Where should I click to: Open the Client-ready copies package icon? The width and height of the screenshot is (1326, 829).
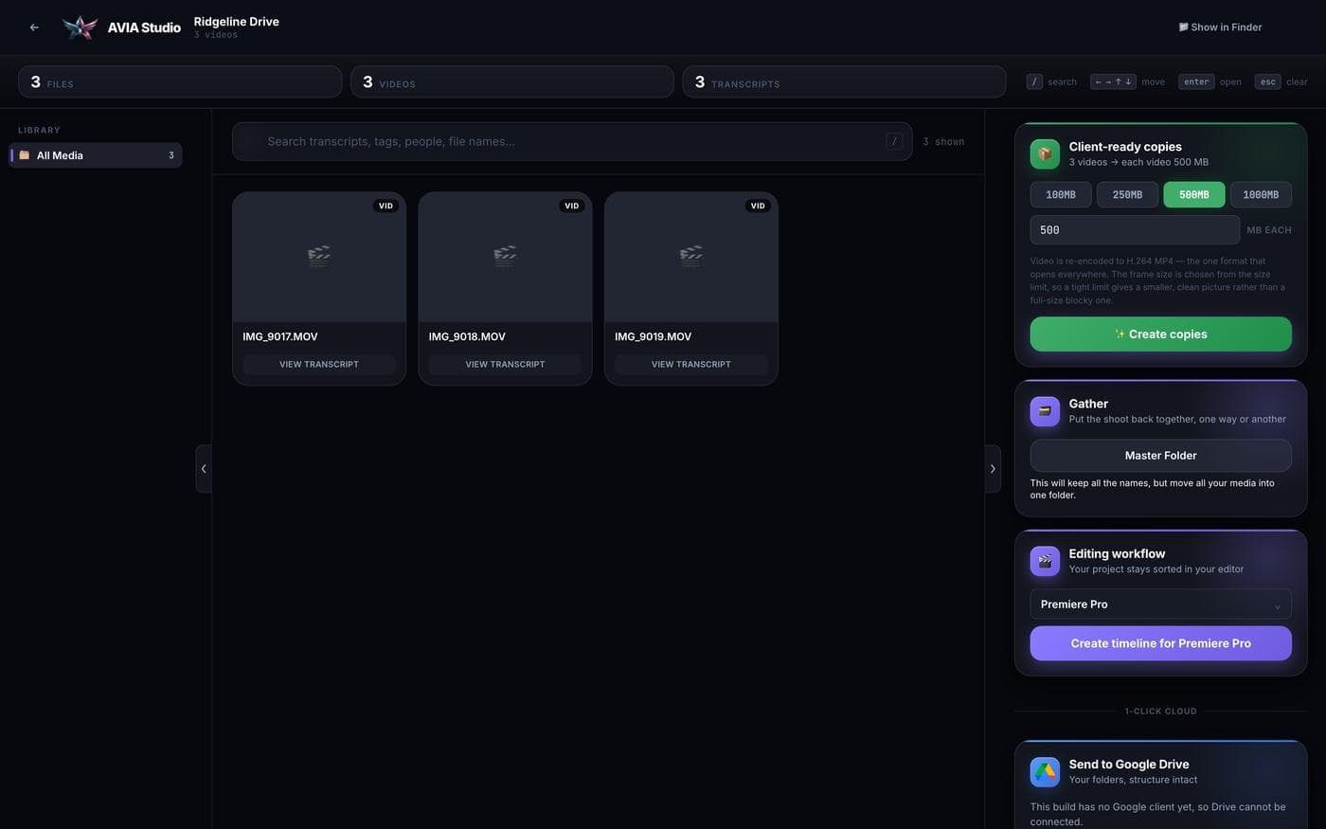[1045, 153]
